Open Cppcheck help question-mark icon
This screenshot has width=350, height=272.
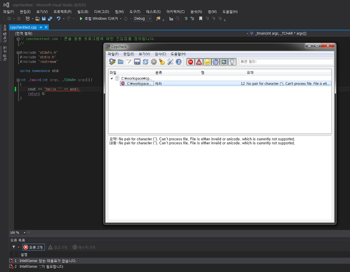pyautogui.click(x=178, y=61)
